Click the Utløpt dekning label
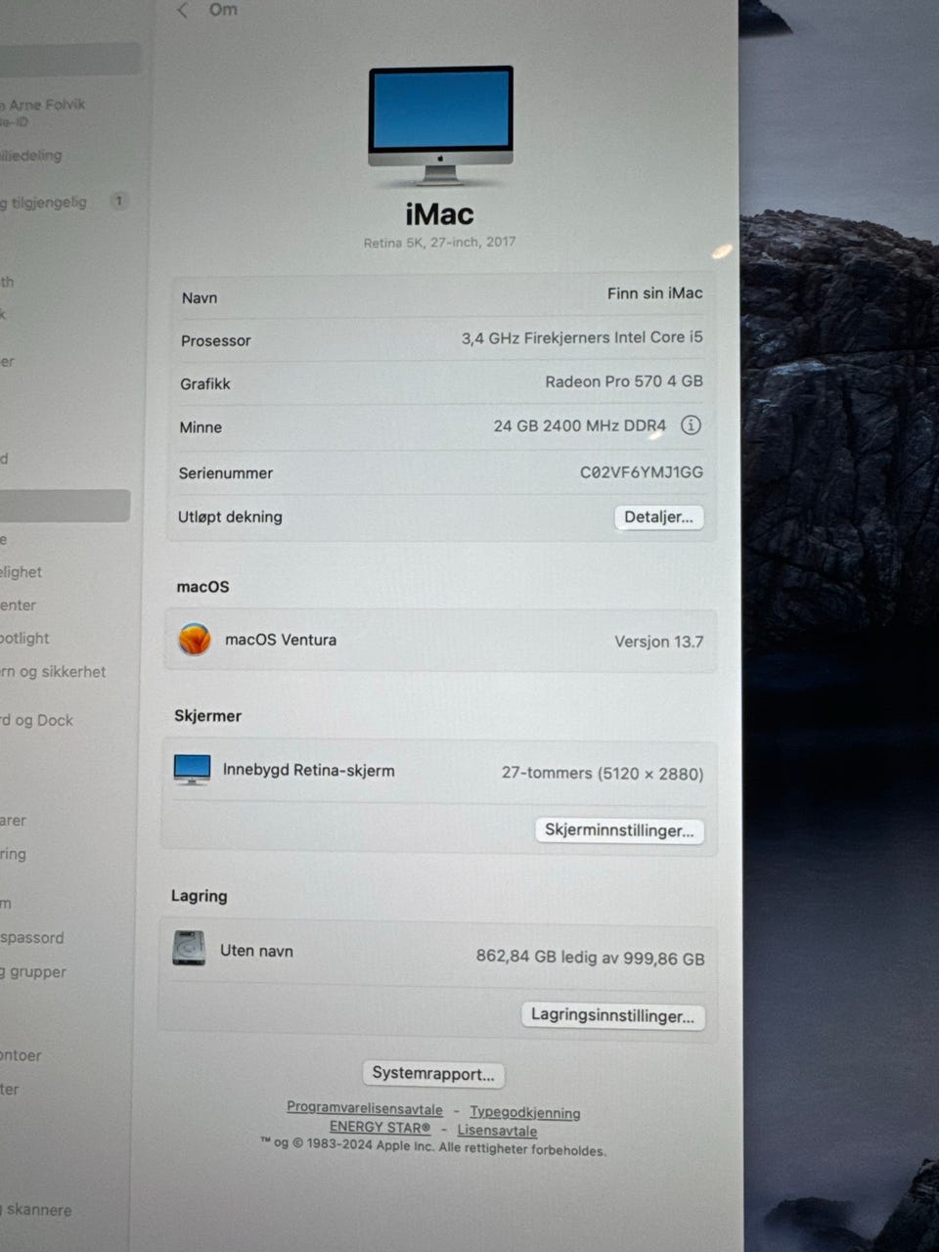The height and width of the screenshot is (1252, 939). click(230, 516)
